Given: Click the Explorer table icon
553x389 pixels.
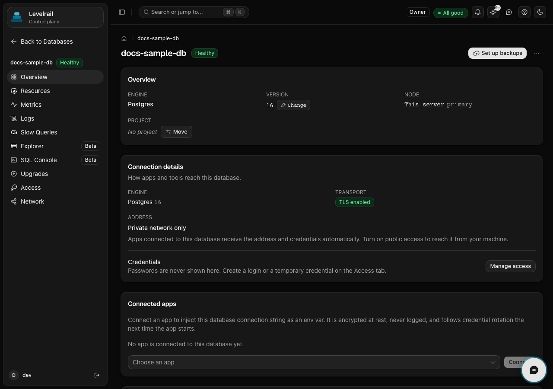Looking at the screenshot, I should coord(14,146).
